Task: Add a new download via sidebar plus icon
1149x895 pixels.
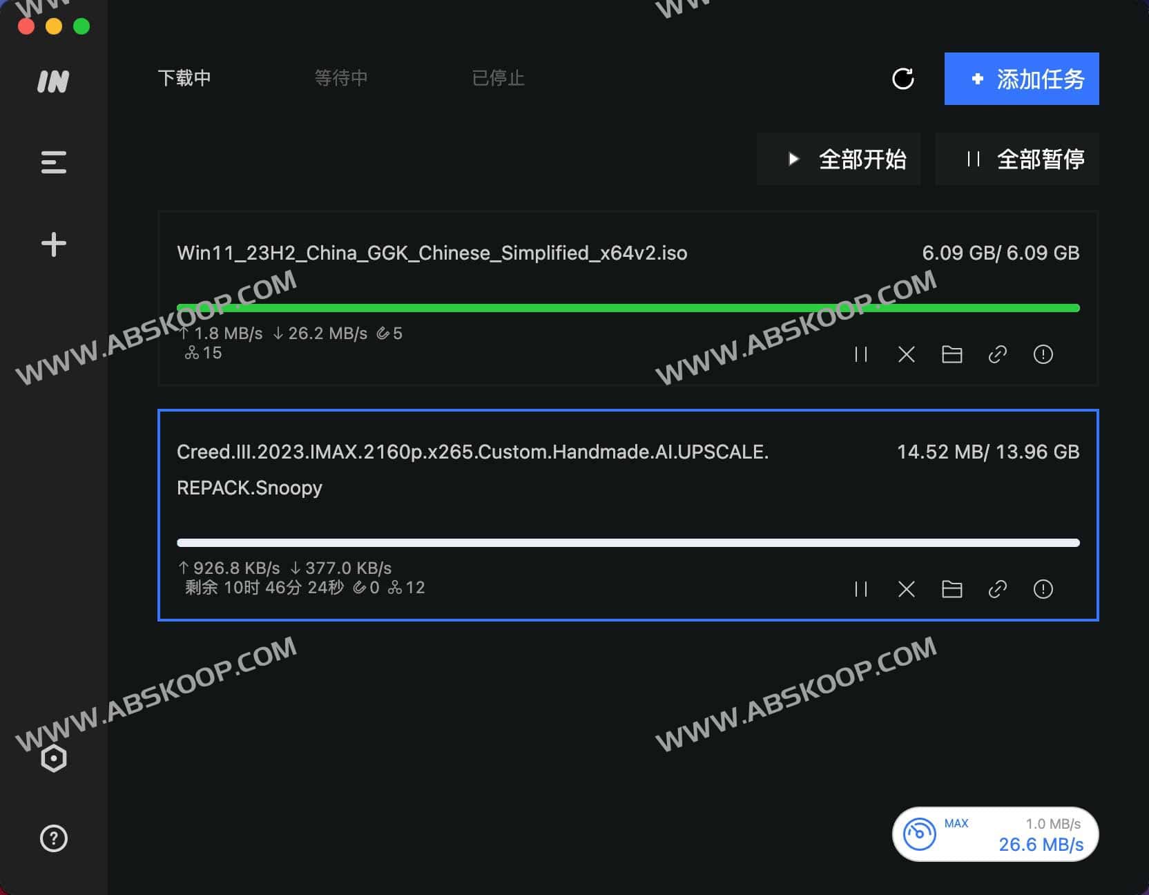Action: [x=53, y=243]
